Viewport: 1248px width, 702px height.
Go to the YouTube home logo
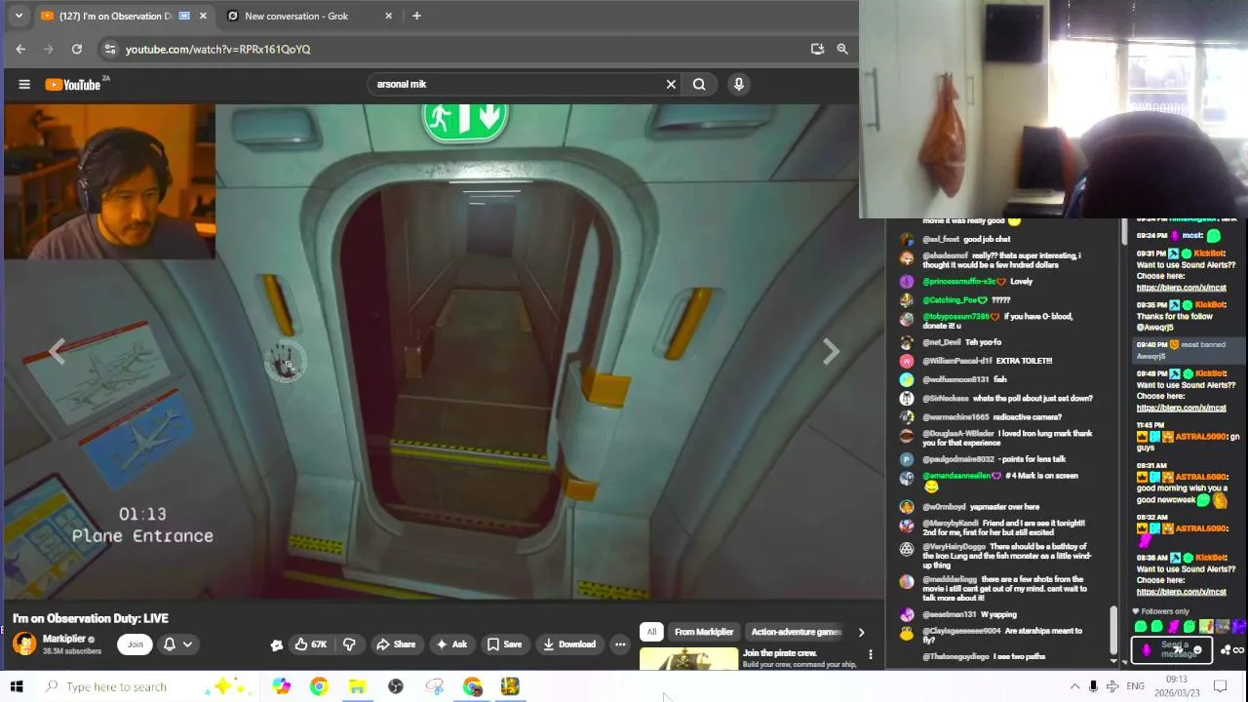pyautogui.click(x=74, y=85)
